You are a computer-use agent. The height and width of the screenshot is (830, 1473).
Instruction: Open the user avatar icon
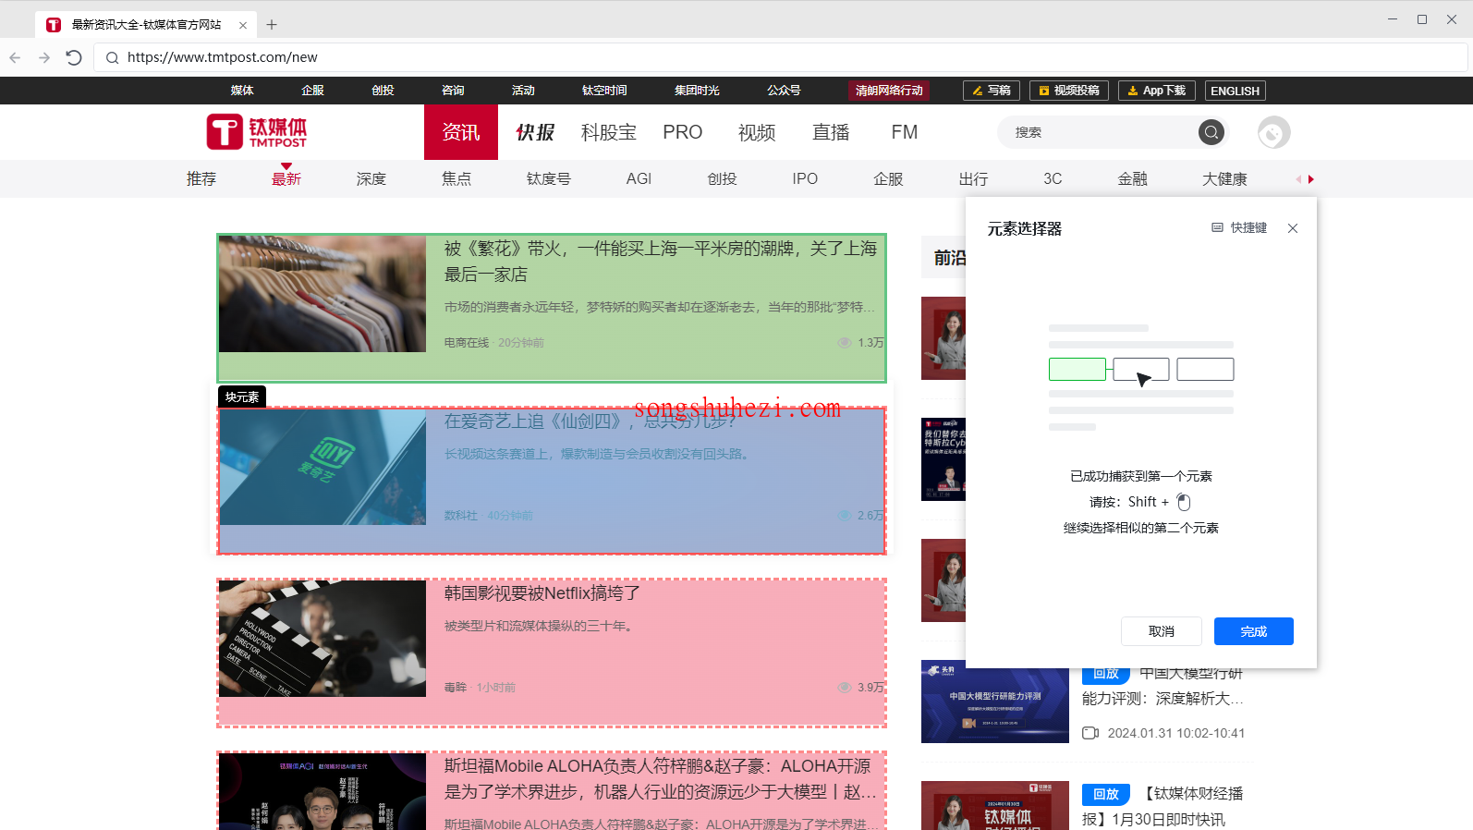pos(1273,132)
